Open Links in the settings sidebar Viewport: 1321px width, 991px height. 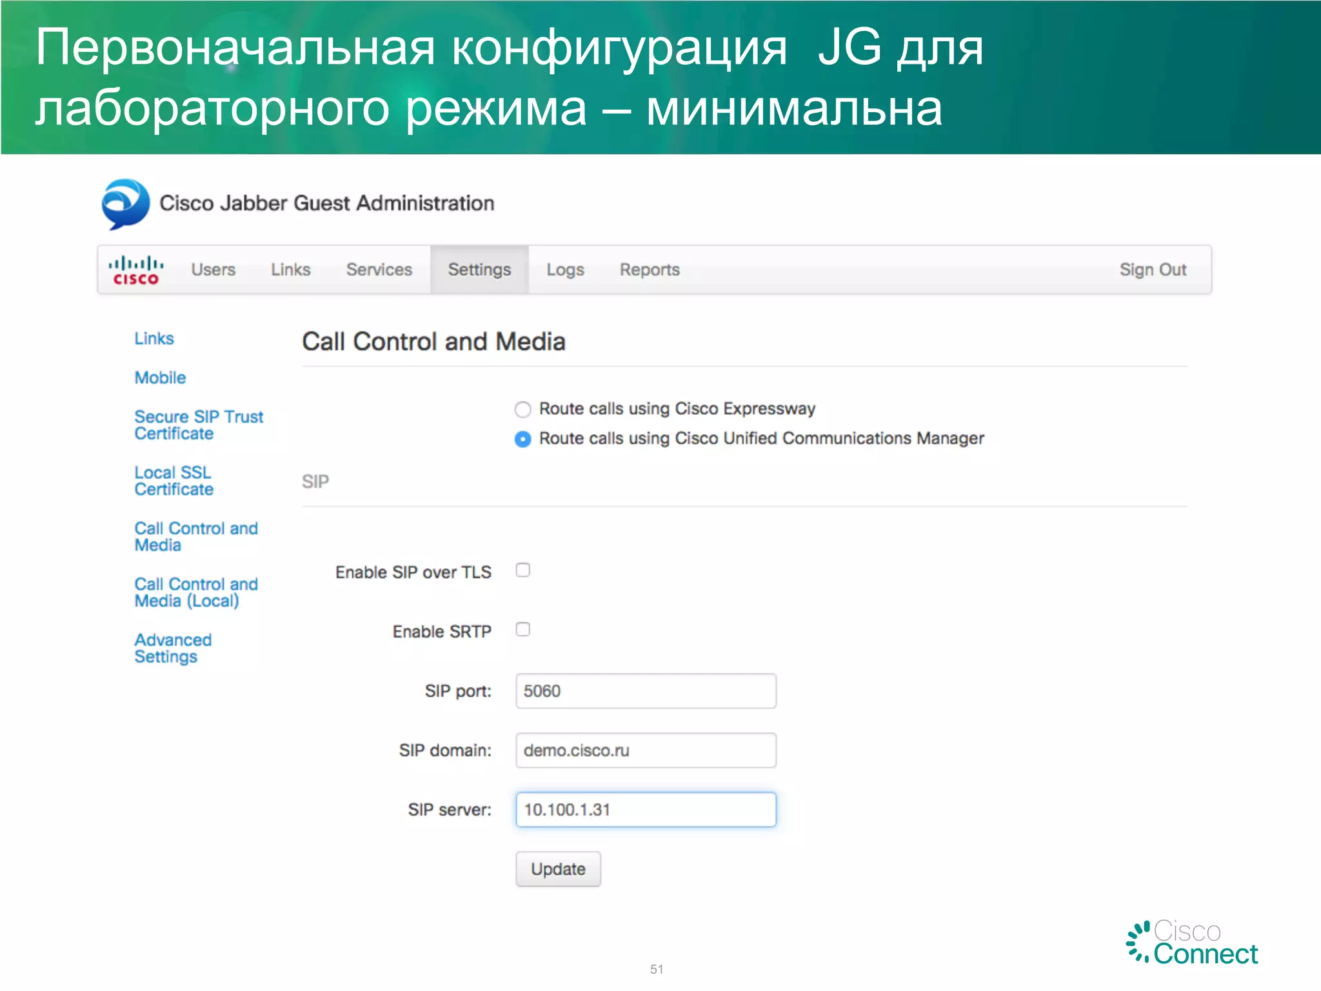[154, 339]
